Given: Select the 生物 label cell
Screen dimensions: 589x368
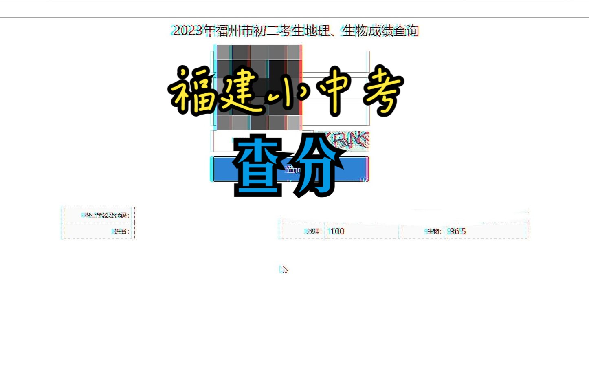Looking at the screenshot, I should [x=424, y=231].
